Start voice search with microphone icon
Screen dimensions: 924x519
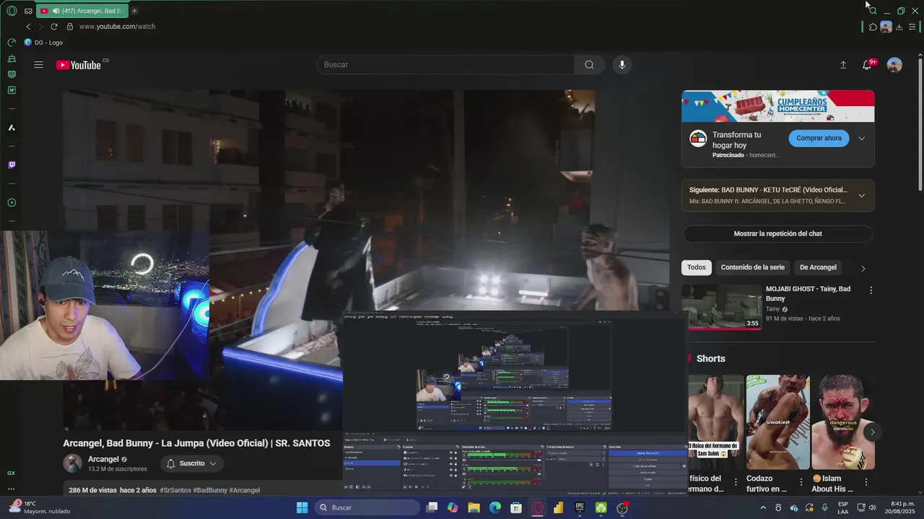tap(622, 65)
